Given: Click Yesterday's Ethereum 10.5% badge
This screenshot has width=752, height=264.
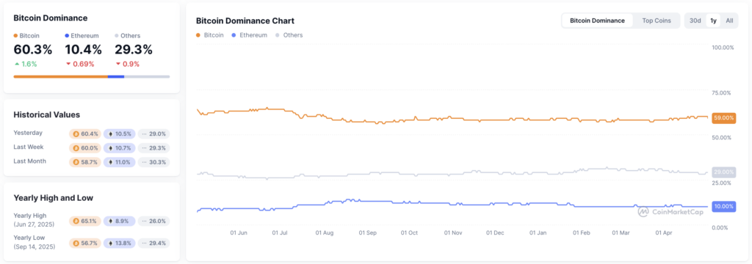Looking at the screenshot, I should [x=120, y=134].
